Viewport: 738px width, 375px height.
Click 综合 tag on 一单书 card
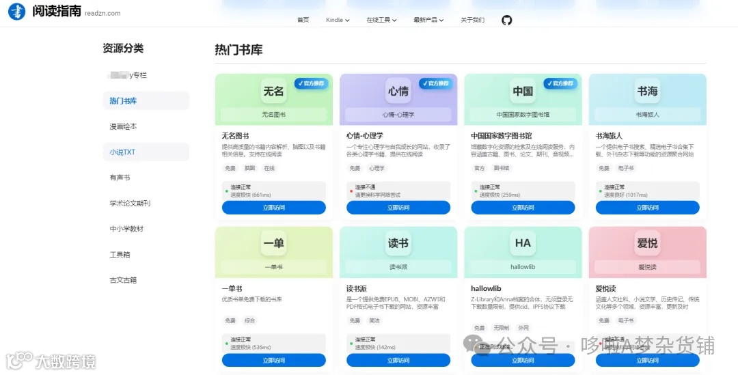249,320
